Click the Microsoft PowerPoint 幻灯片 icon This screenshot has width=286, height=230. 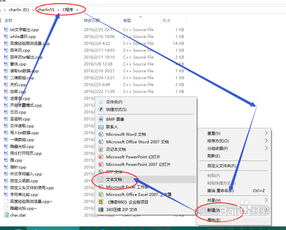tap(101, 157)
